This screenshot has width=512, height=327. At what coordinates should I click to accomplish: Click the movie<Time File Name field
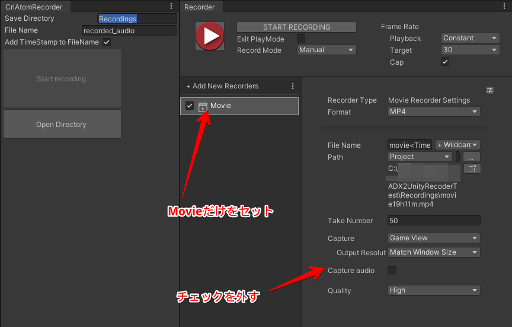(410, 145)
